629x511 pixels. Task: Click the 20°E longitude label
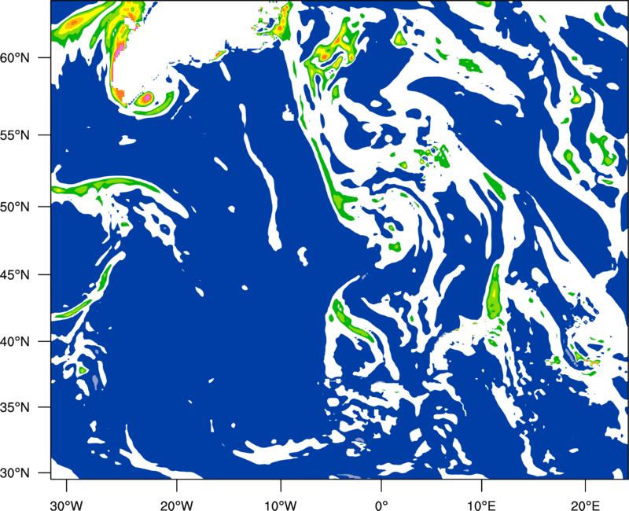coord(585,505)
